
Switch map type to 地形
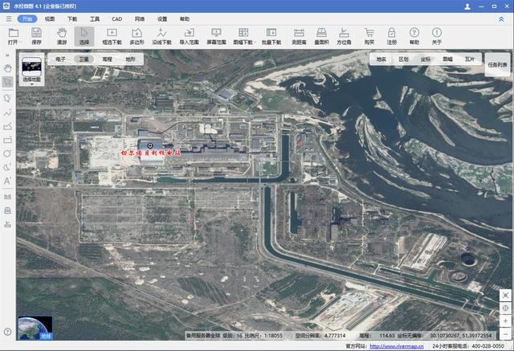point(130,59)
